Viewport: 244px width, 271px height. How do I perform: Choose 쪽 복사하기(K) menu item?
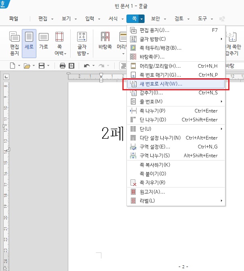point(176,165)
